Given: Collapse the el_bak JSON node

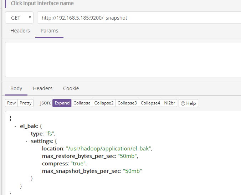Looking at the screenshot, I should (x=15, y=126).
